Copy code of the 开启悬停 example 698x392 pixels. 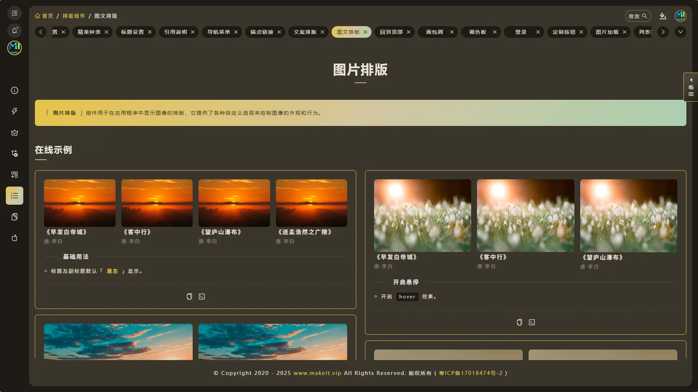[x=520, y=322]
